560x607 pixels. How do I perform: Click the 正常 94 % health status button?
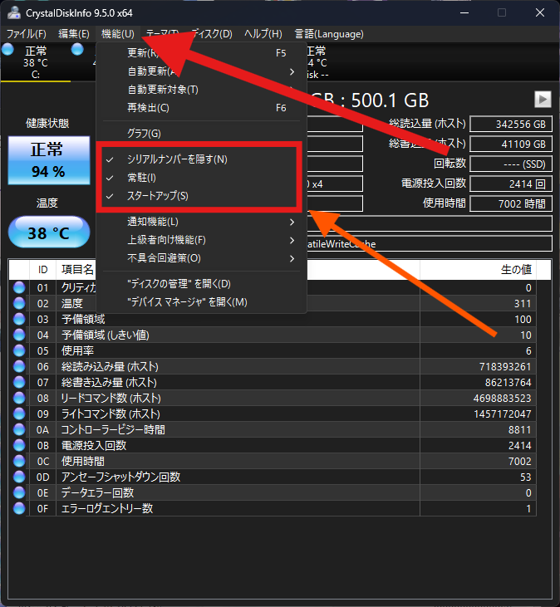pyautogui.click(x=48, y=160)
